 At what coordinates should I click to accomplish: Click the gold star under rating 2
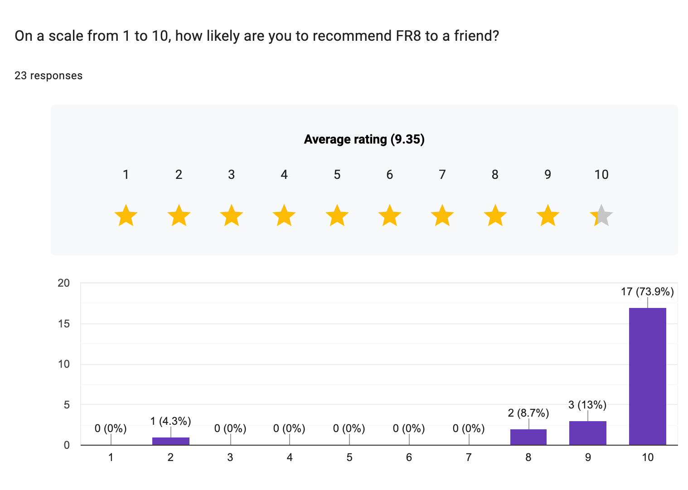179,216
